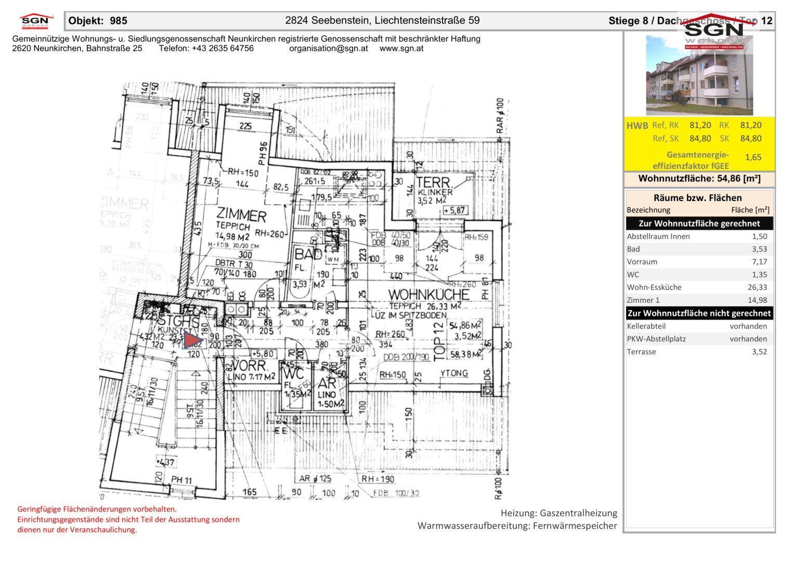Click the red 'Geringfügige Flächenänderungen vorbehalten.' notice
Screen dimensions: 794x561
tap(97, 510)
